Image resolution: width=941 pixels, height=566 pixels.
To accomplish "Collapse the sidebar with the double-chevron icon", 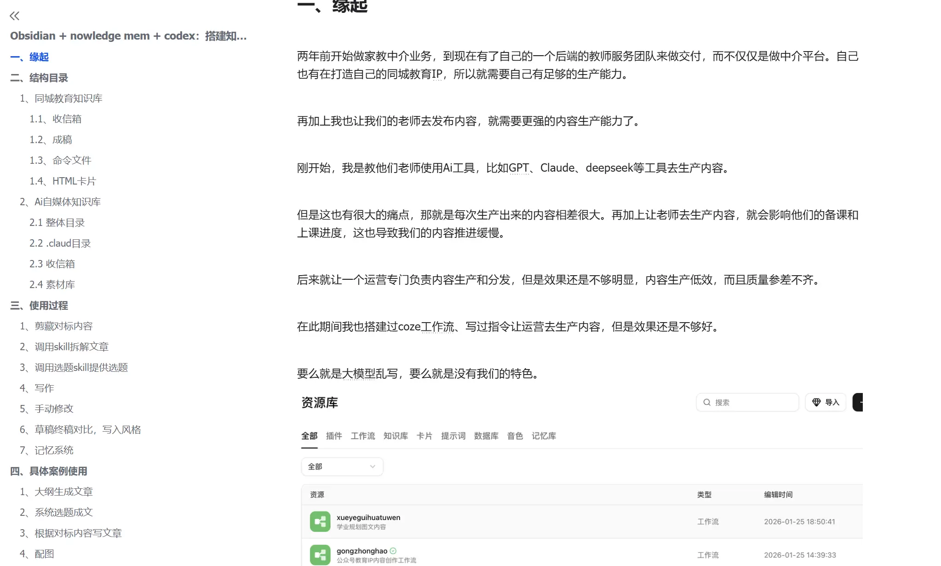I will point(15,16).
